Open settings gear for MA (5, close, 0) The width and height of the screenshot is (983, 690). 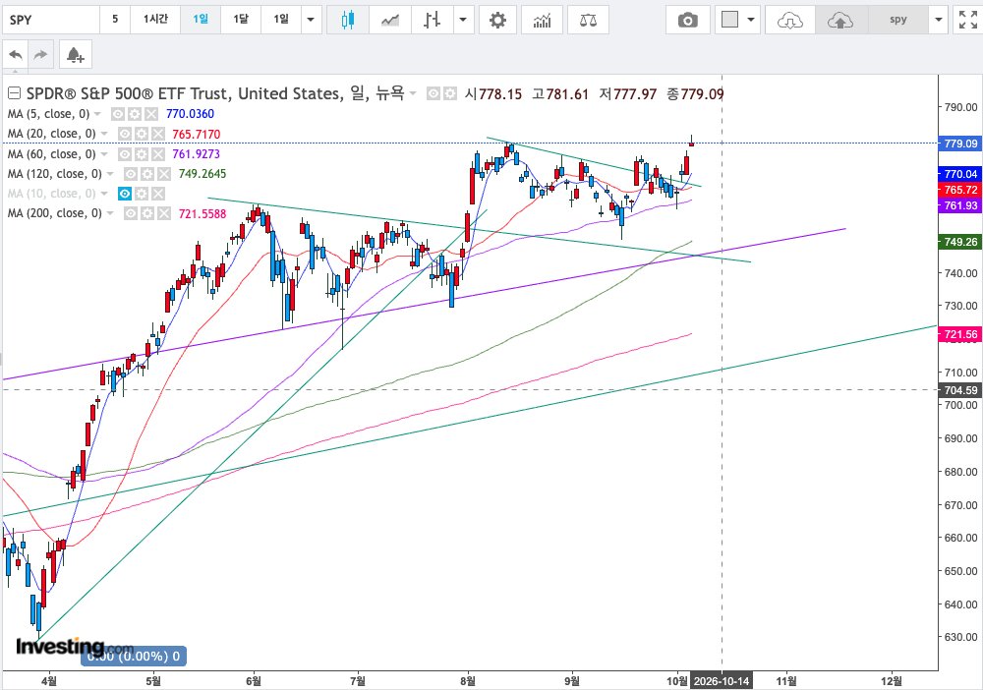tap(135, 114)
